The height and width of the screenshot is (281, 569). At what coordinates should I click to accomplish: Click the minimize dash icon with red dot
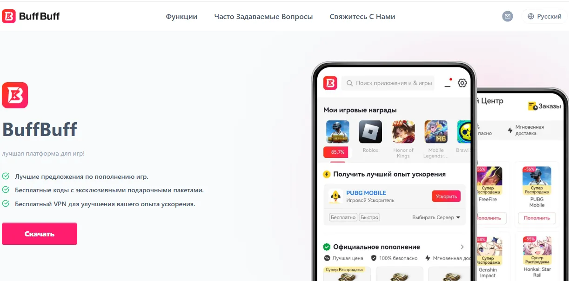[x=448, y=83]
